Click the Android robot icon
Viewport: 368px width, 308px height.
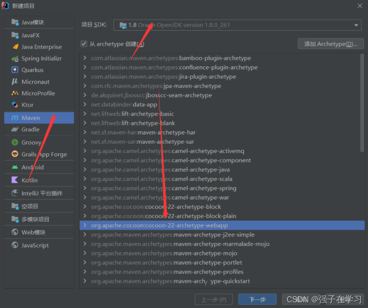tap(15, 167)
